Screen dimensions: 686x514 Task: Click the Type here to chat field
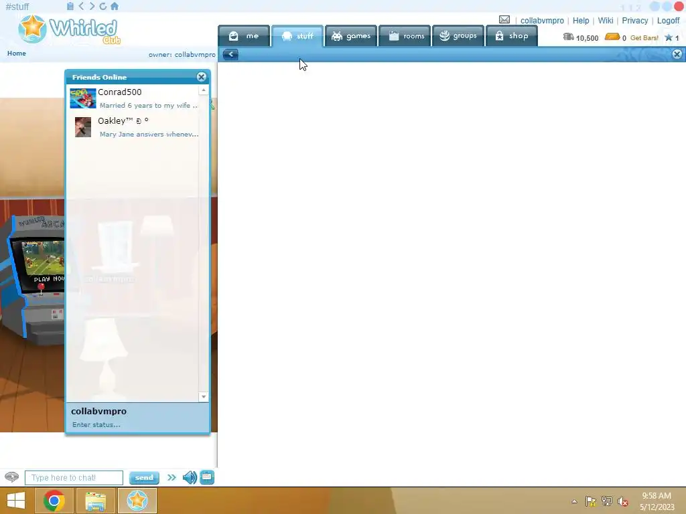click(x=74, y=478)
